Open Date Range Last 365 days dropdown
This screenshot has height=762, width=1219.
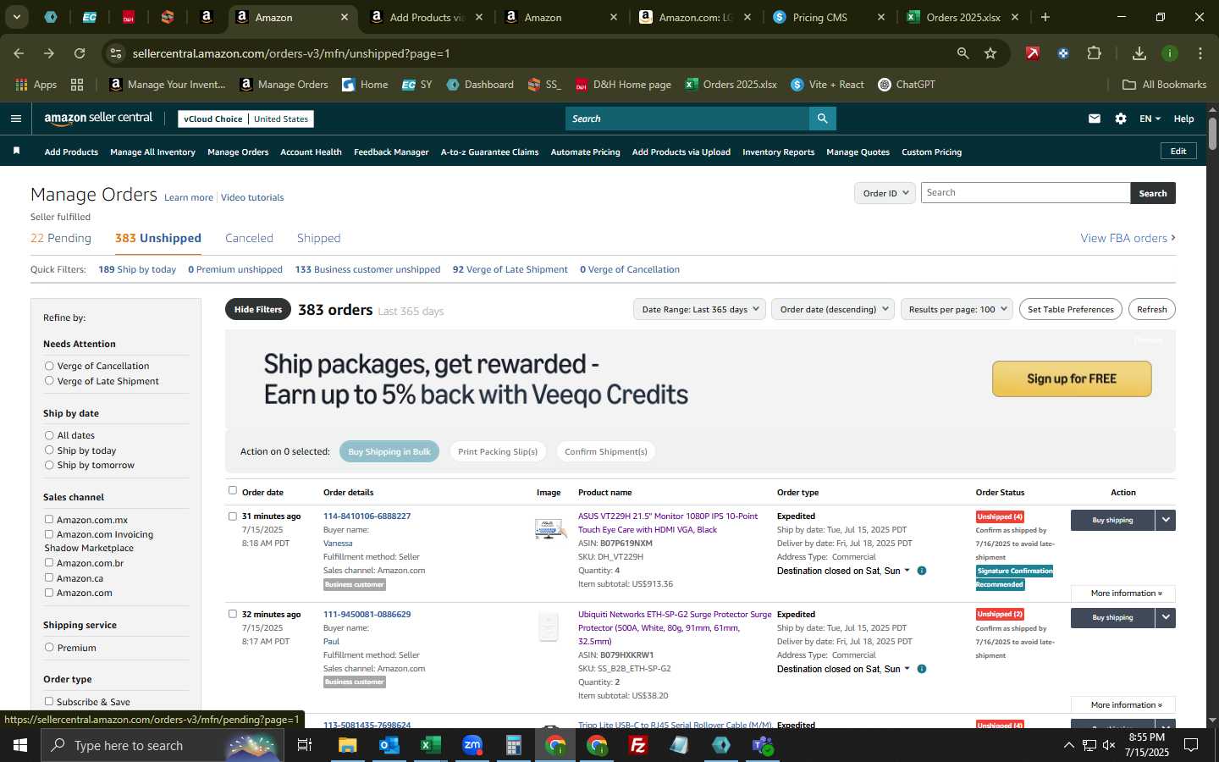pyautogui.click(x=699, y=309)
